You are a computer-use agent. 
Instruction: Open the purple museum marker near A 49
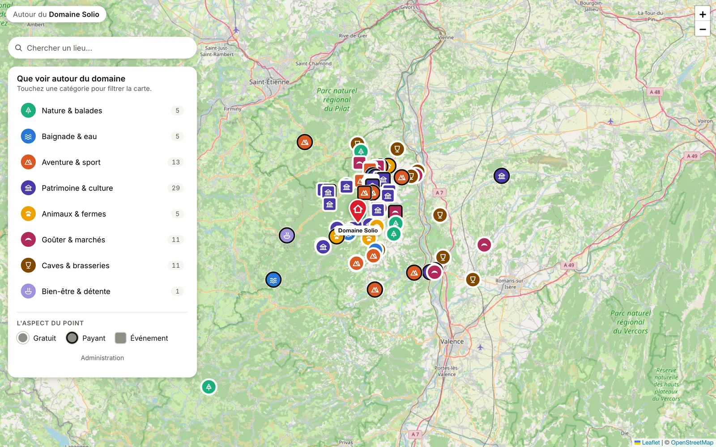(x=502, y=176)
